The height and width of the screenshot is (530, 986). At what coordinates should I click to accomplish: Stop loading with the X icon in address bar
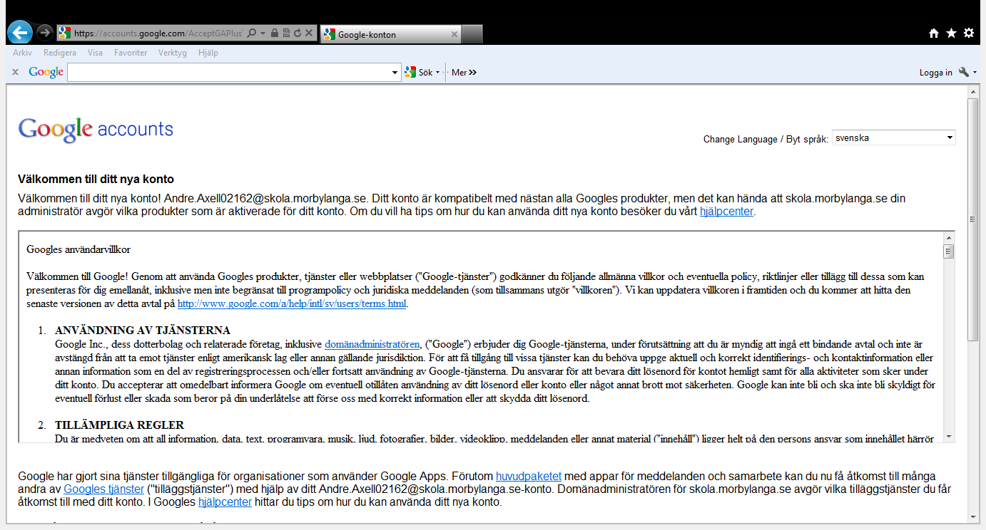[x=308, y=33]
